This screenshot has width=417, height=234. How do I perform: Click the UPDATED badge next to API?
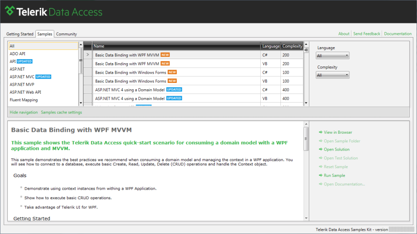(x=24, y=61)
